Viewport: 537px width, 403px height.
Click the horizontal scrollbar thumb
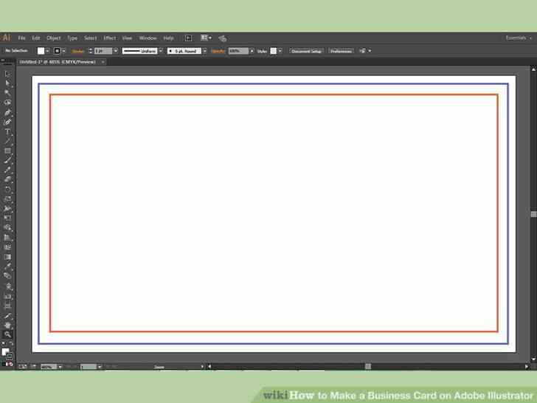pyautogui.click(x=368, y=366)
